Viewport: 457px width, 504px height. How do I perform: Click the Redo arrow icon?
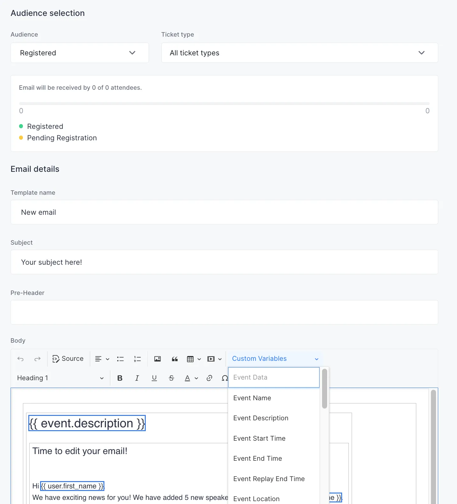tap(38, 359)
